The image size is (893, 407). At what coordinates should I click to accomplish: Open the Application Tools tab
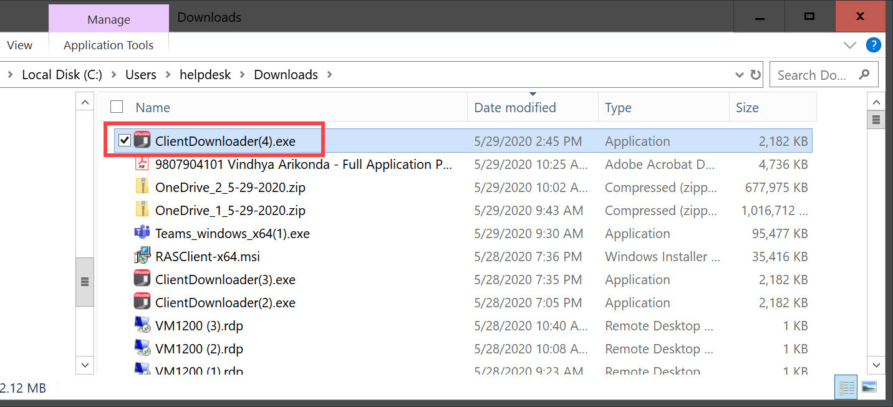coord(109,45)
